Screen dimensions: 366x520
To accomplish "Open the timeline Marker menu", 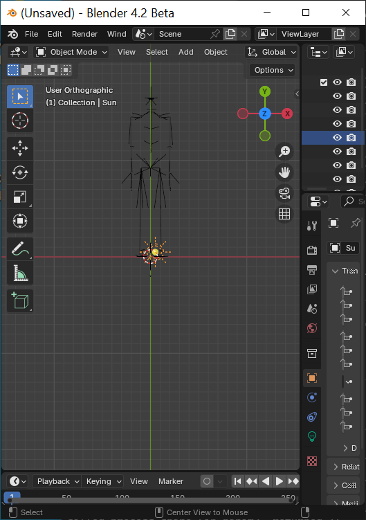I will pos(171,481).
